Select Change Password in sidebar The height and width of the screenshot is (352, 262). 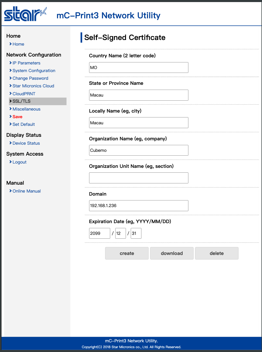click(x=30, y=78)
